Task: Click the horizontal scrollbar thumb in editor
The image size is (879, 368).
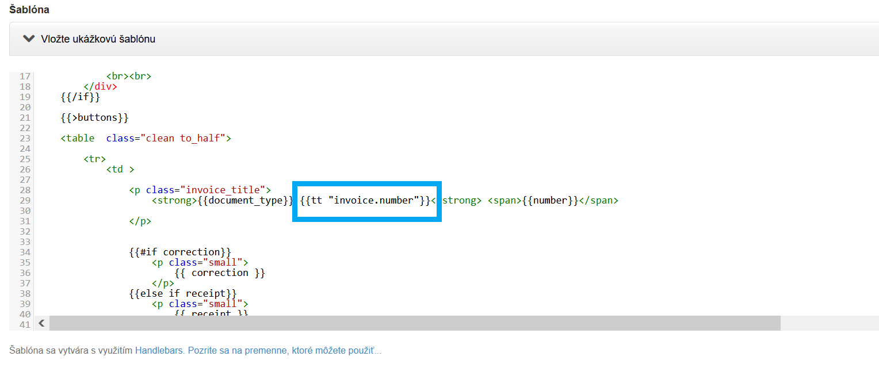Action: click(415, 323)
